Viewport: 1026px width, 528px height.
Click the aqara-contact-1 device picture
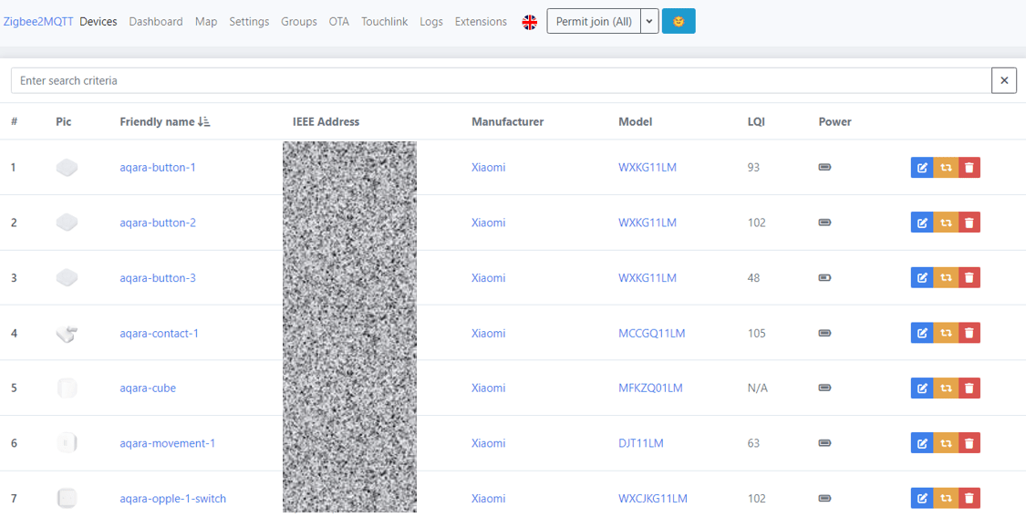(x=66, y=334)
